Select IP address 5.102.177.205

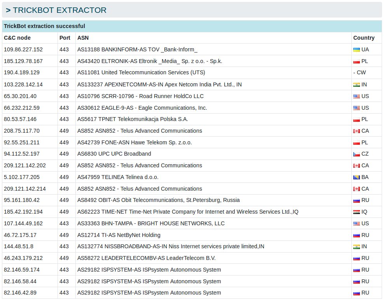(21, 177)
